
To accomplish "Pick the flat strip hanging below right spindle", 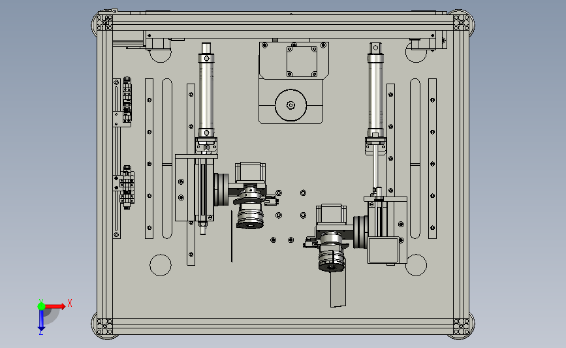I will pos(338,289).
